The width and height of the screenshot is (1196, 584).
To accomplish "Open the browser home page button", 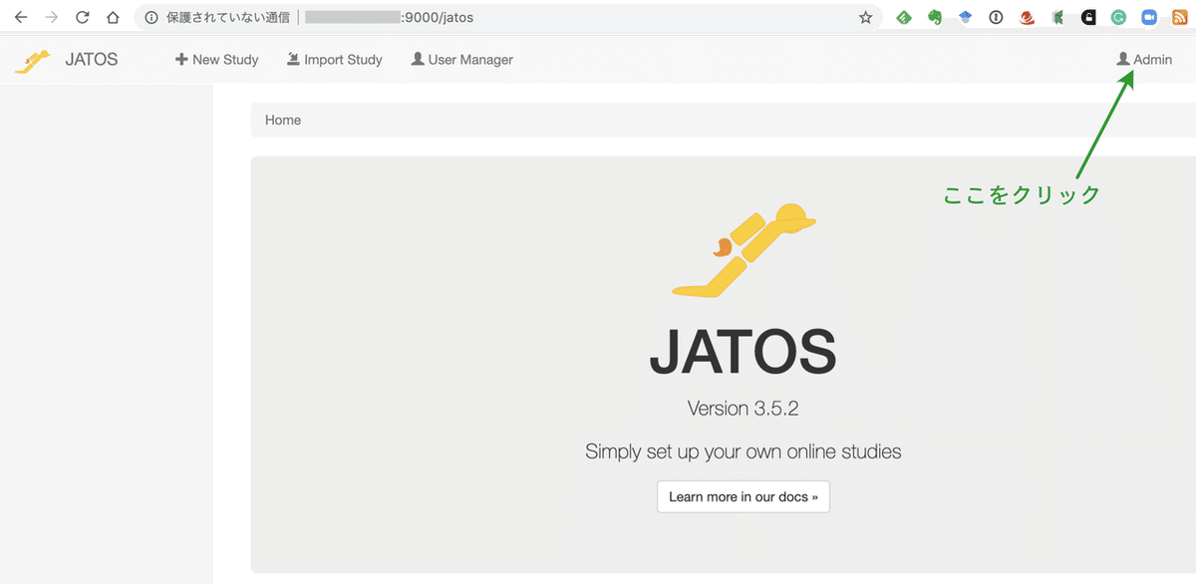I will click(113, 17).
